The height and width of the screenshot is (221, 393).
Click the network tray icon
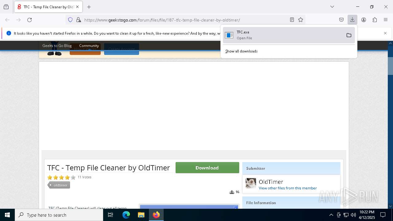(346, 215)
